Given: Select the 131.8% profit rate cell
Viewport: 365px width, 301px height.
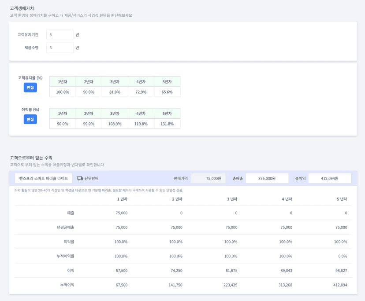Looking at the screenshot, I should (x=167, y=124).
